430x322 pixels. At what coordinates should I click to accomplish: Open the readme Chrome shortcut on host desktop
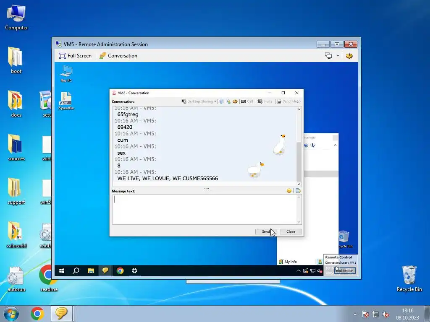pyautogui.click(x=49, y=279)
